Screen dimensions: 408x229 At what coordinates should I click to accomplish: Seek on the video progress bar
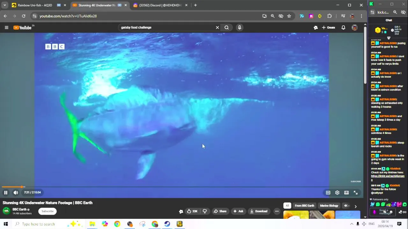pos(182,187)
